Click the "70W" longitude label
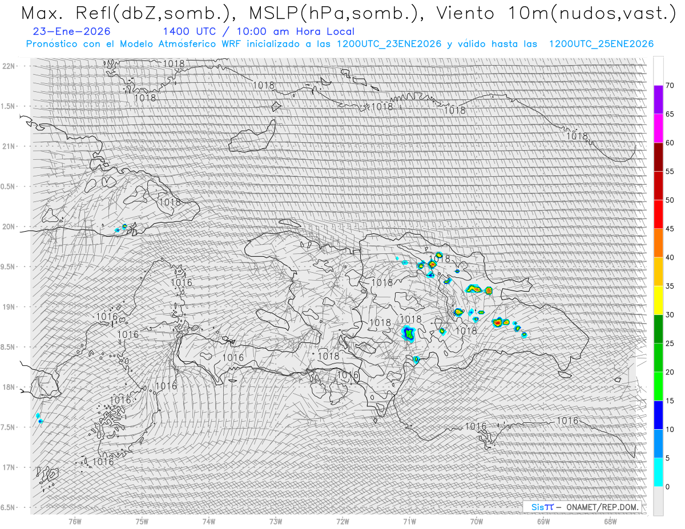Viewport: 685px width, 529px height. coord(477,520)
